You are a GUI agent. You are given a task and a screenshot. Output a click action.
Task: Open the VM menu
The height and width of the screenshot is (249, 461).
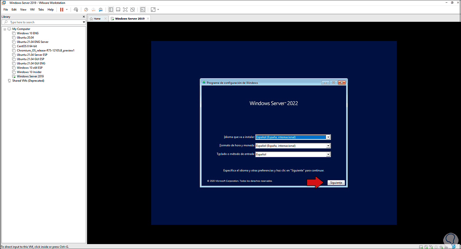32,10
